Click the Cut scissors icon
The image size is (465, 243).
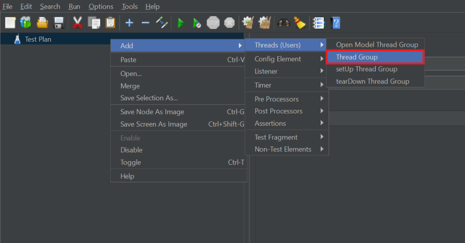click(x=77, y=23)
